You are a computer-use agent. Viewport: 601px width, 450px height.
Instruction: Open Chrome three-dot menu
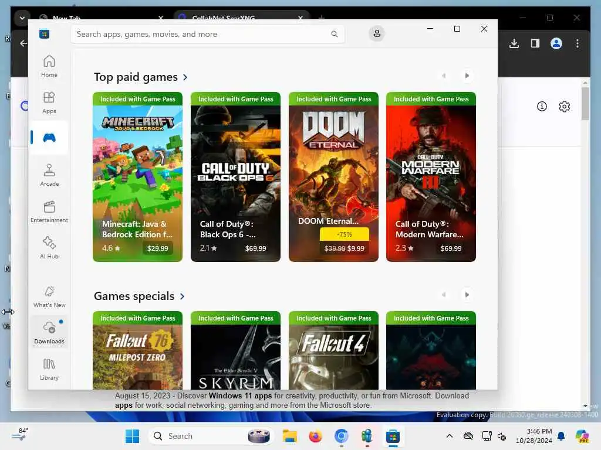coord(578,43)
